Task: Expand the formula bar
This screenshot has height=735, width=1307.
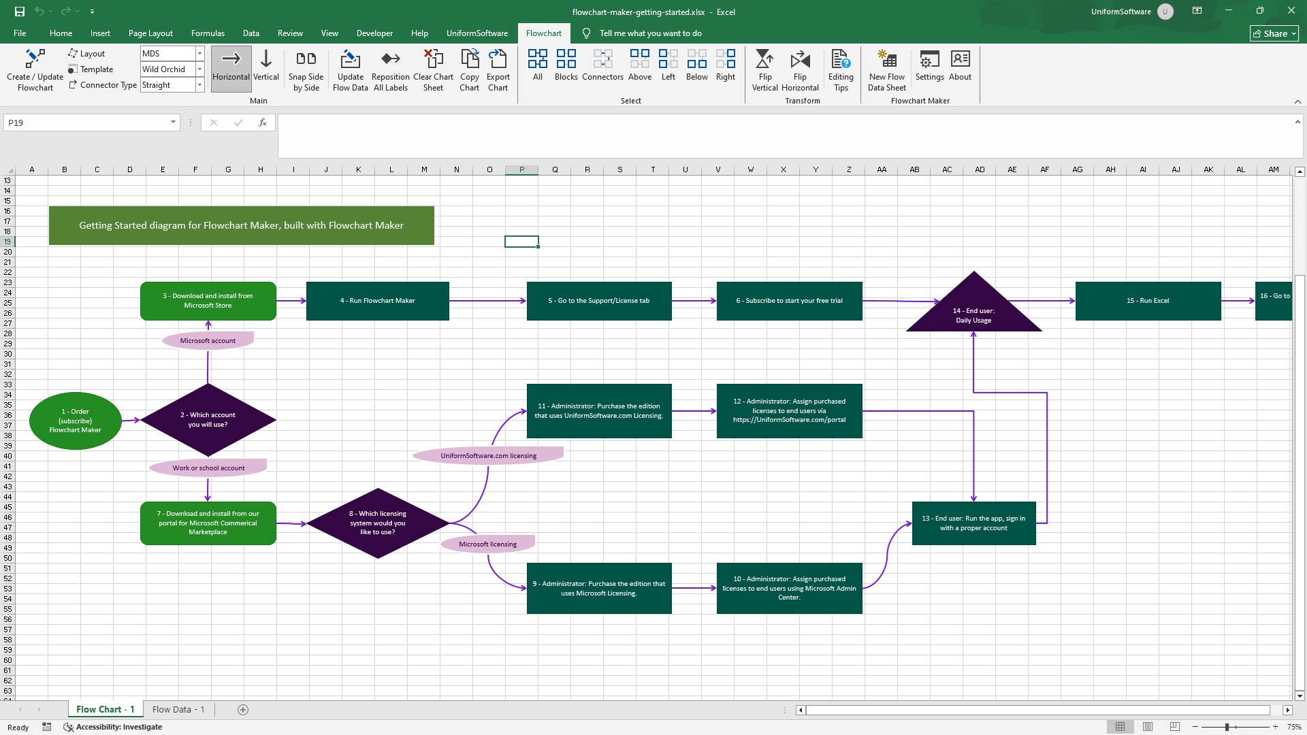Action: point(1297,122)
